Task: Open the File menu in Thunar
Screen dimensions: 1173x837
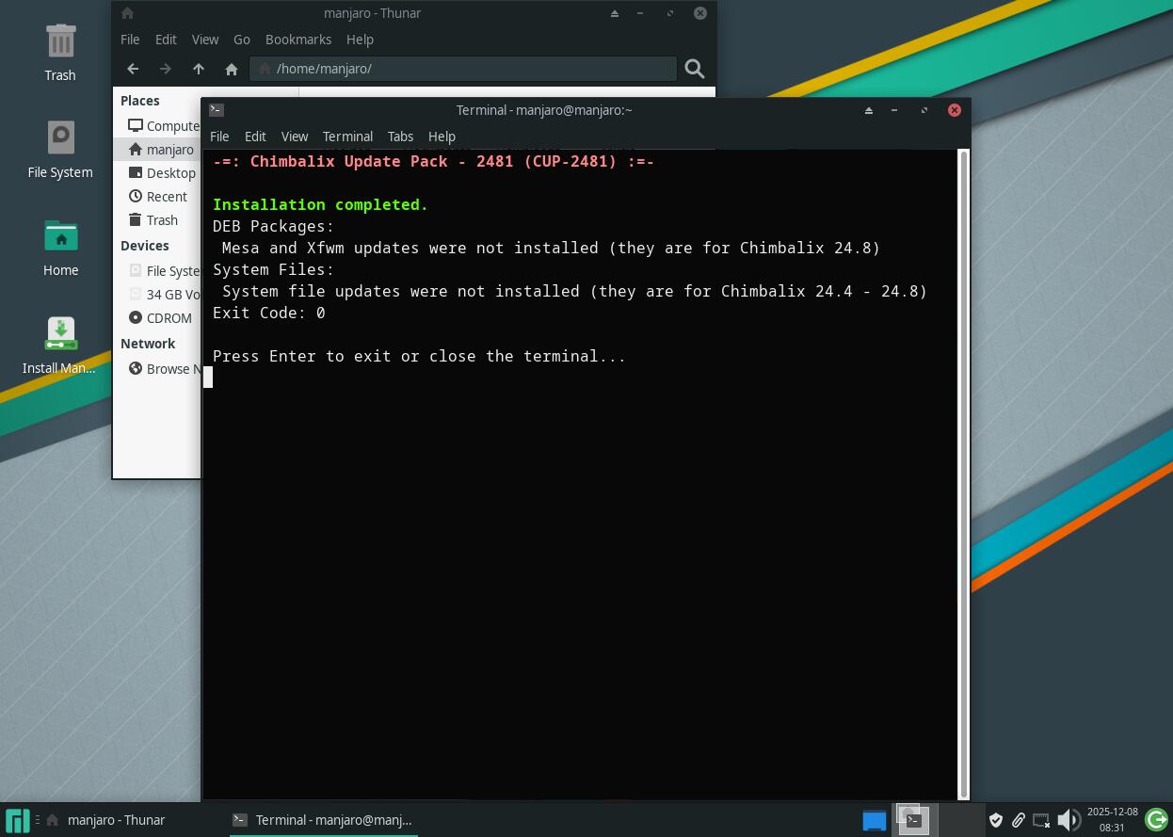Action: click(x=130, y=40)
